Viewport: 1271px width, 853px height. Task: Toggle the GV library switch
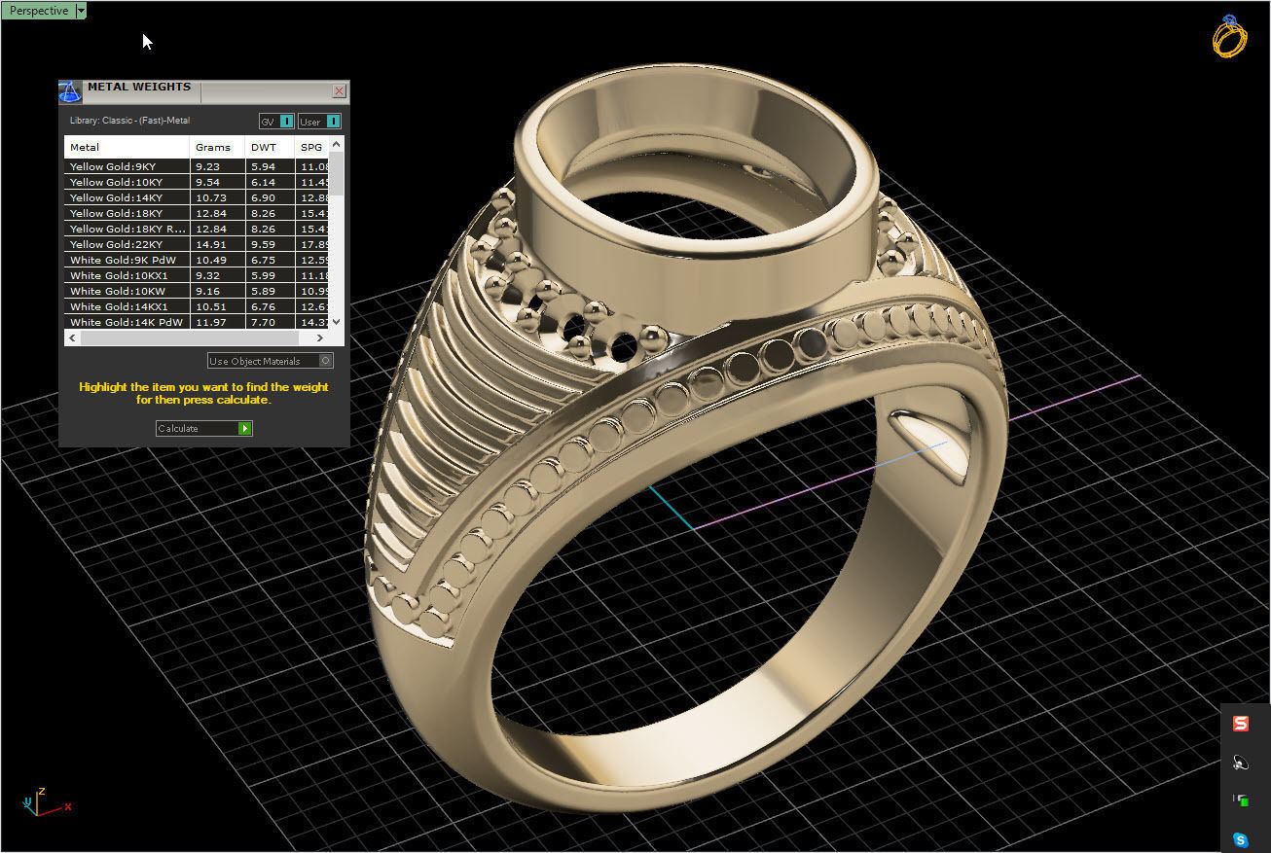point(276,122)
